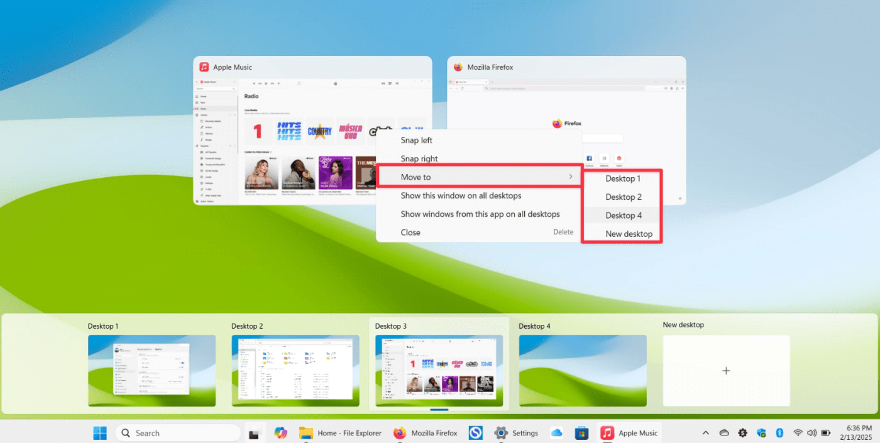Move window to Desktop 2 in the Move to submenu

[622, 197]
